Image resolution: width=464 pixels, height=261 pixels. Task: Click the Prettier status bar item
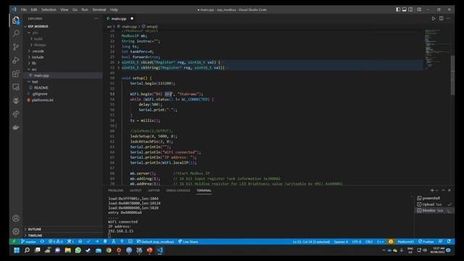[x=426, y=241]
